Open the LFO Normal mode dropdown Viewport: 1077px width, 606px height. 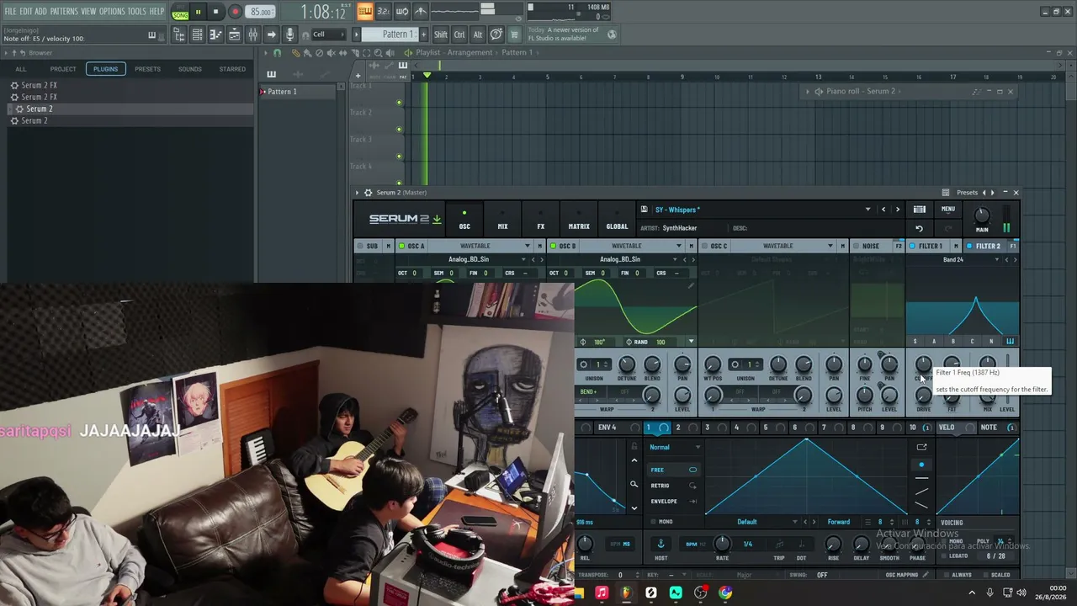(x=675, y=447)
